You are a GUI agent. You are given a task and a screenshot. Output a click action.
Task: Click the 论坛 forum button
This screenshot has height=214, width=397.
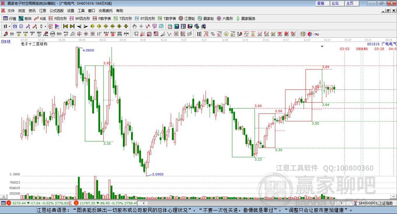click(337, 3)
